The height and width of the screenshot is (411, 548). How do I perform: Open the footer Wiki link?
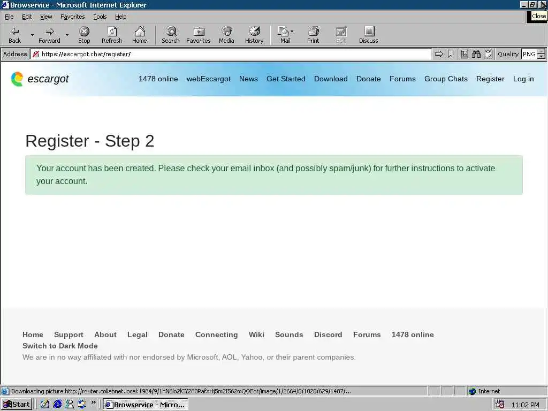[x=256, y=334]
